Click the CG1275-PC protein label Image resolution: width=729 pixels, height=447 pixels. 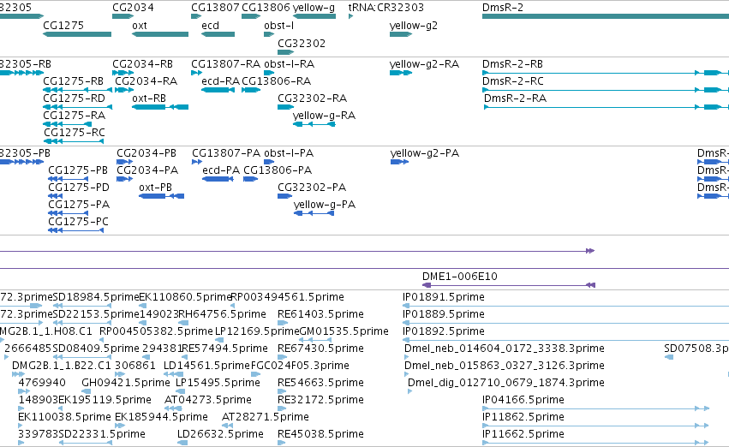coord(78,222)
